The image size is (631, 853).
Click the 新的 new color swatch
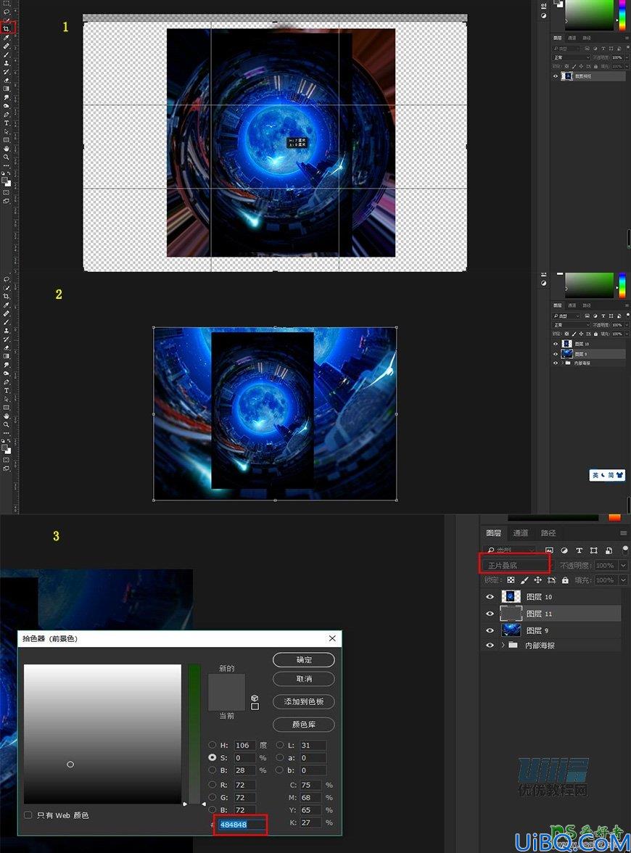tap(226, 683)
